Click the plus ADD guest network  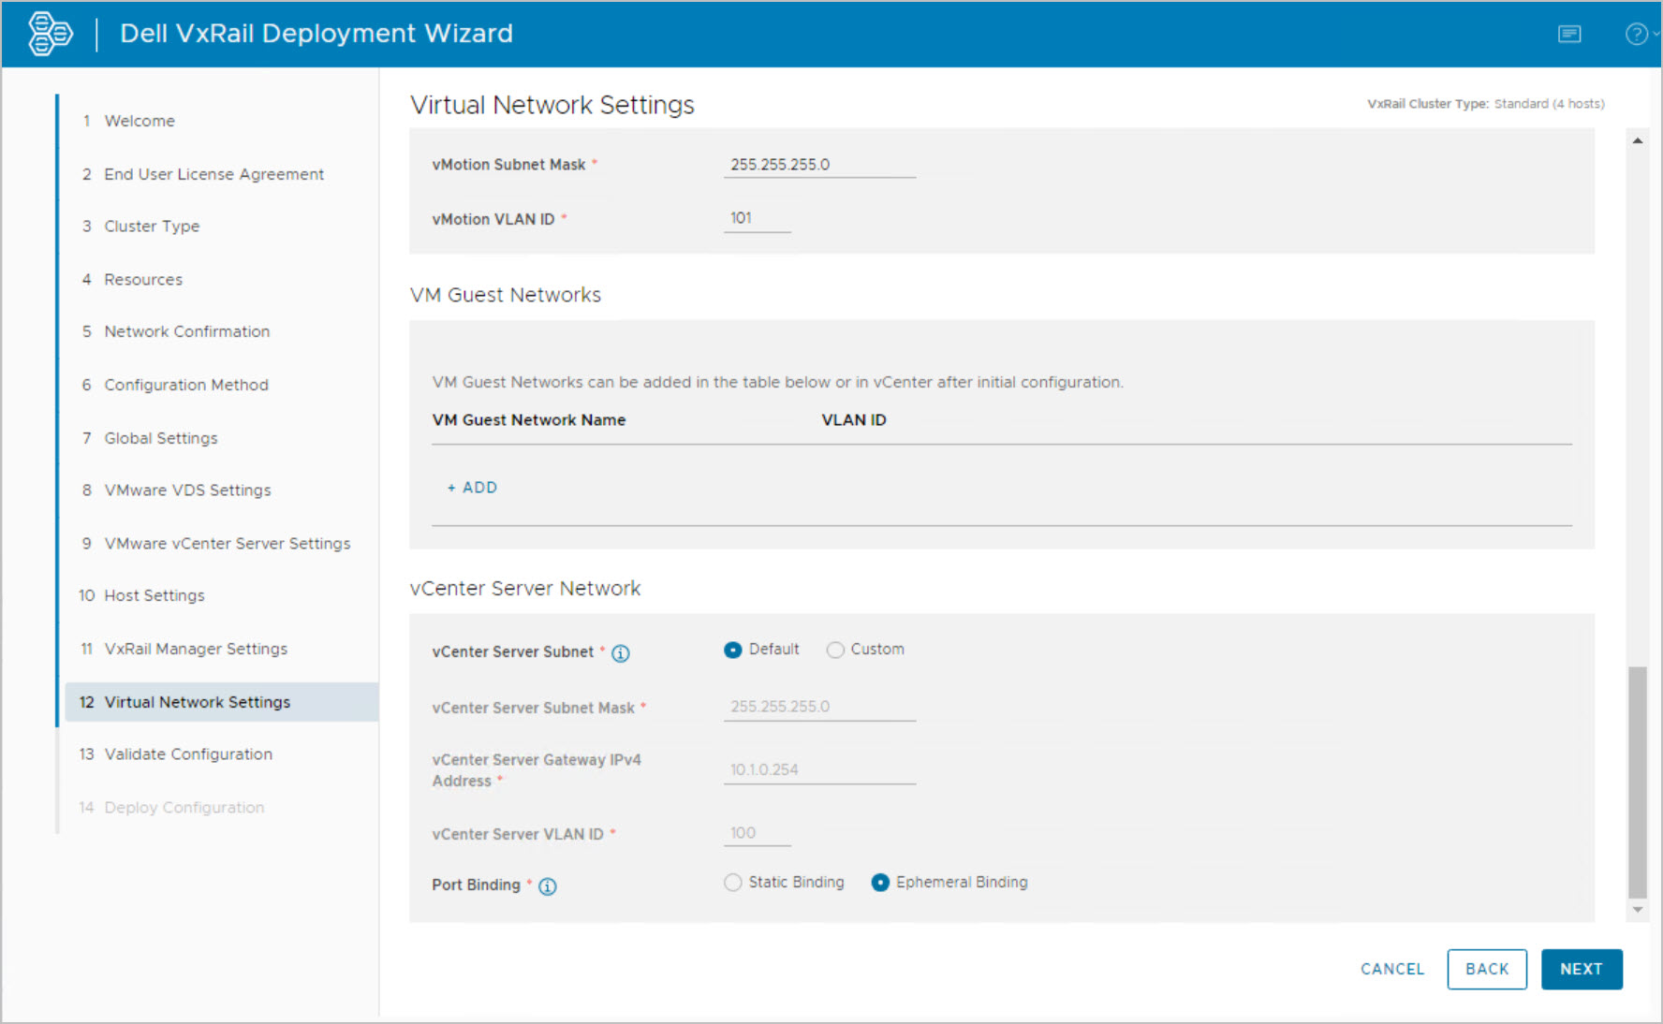click(473, 488)
